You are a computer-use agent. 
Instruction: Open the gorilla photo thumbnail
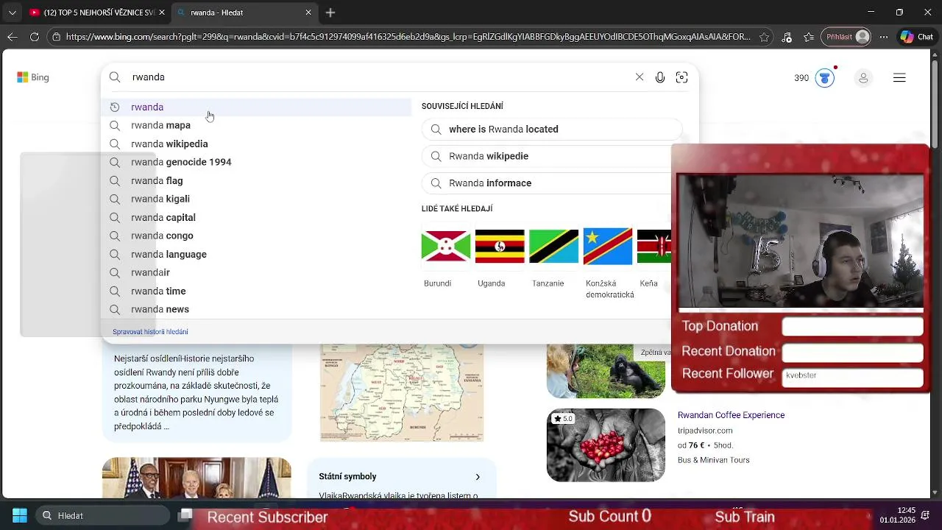coord(606,370)
